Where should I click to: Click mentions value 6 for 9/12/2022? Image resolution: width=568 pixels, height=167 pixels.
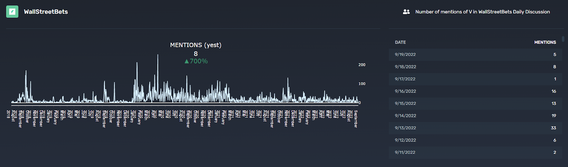click(555, 140)
